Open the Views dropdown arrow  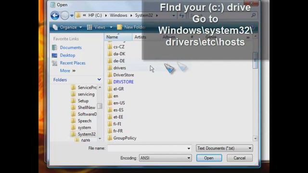111,27
